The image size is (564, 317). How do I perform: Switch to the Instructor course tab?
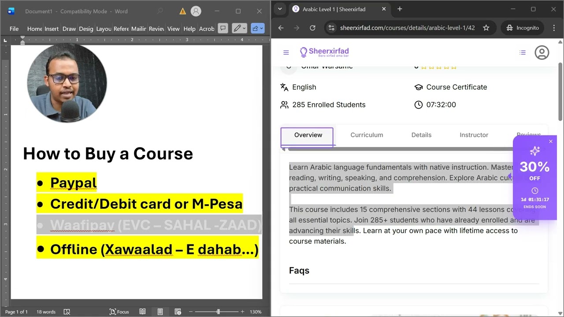click(x=474, y=135)
